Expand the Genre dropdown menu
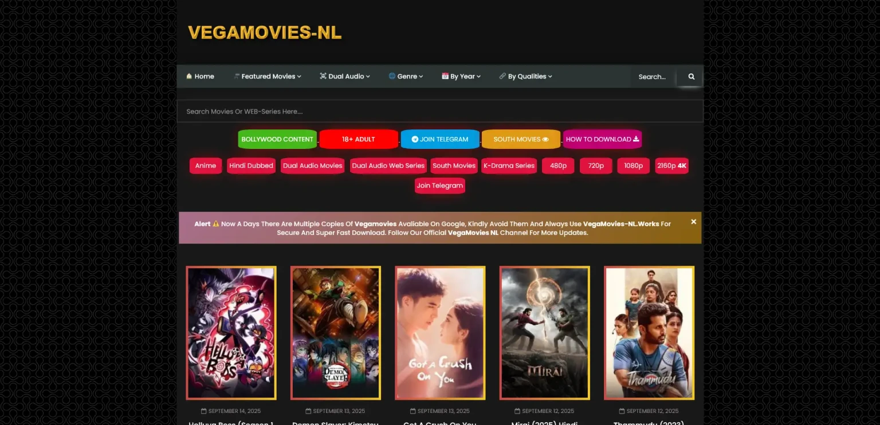 [x=406, y=76]
